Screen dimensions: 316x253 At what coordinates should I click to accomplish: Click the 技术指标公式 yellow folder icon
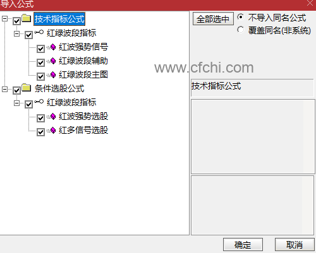point(27,18)
